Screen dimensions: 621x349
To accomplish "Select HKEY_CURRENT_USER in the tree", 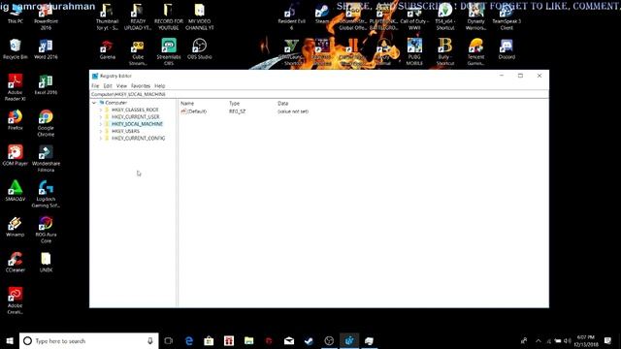I will click(136, 117).
